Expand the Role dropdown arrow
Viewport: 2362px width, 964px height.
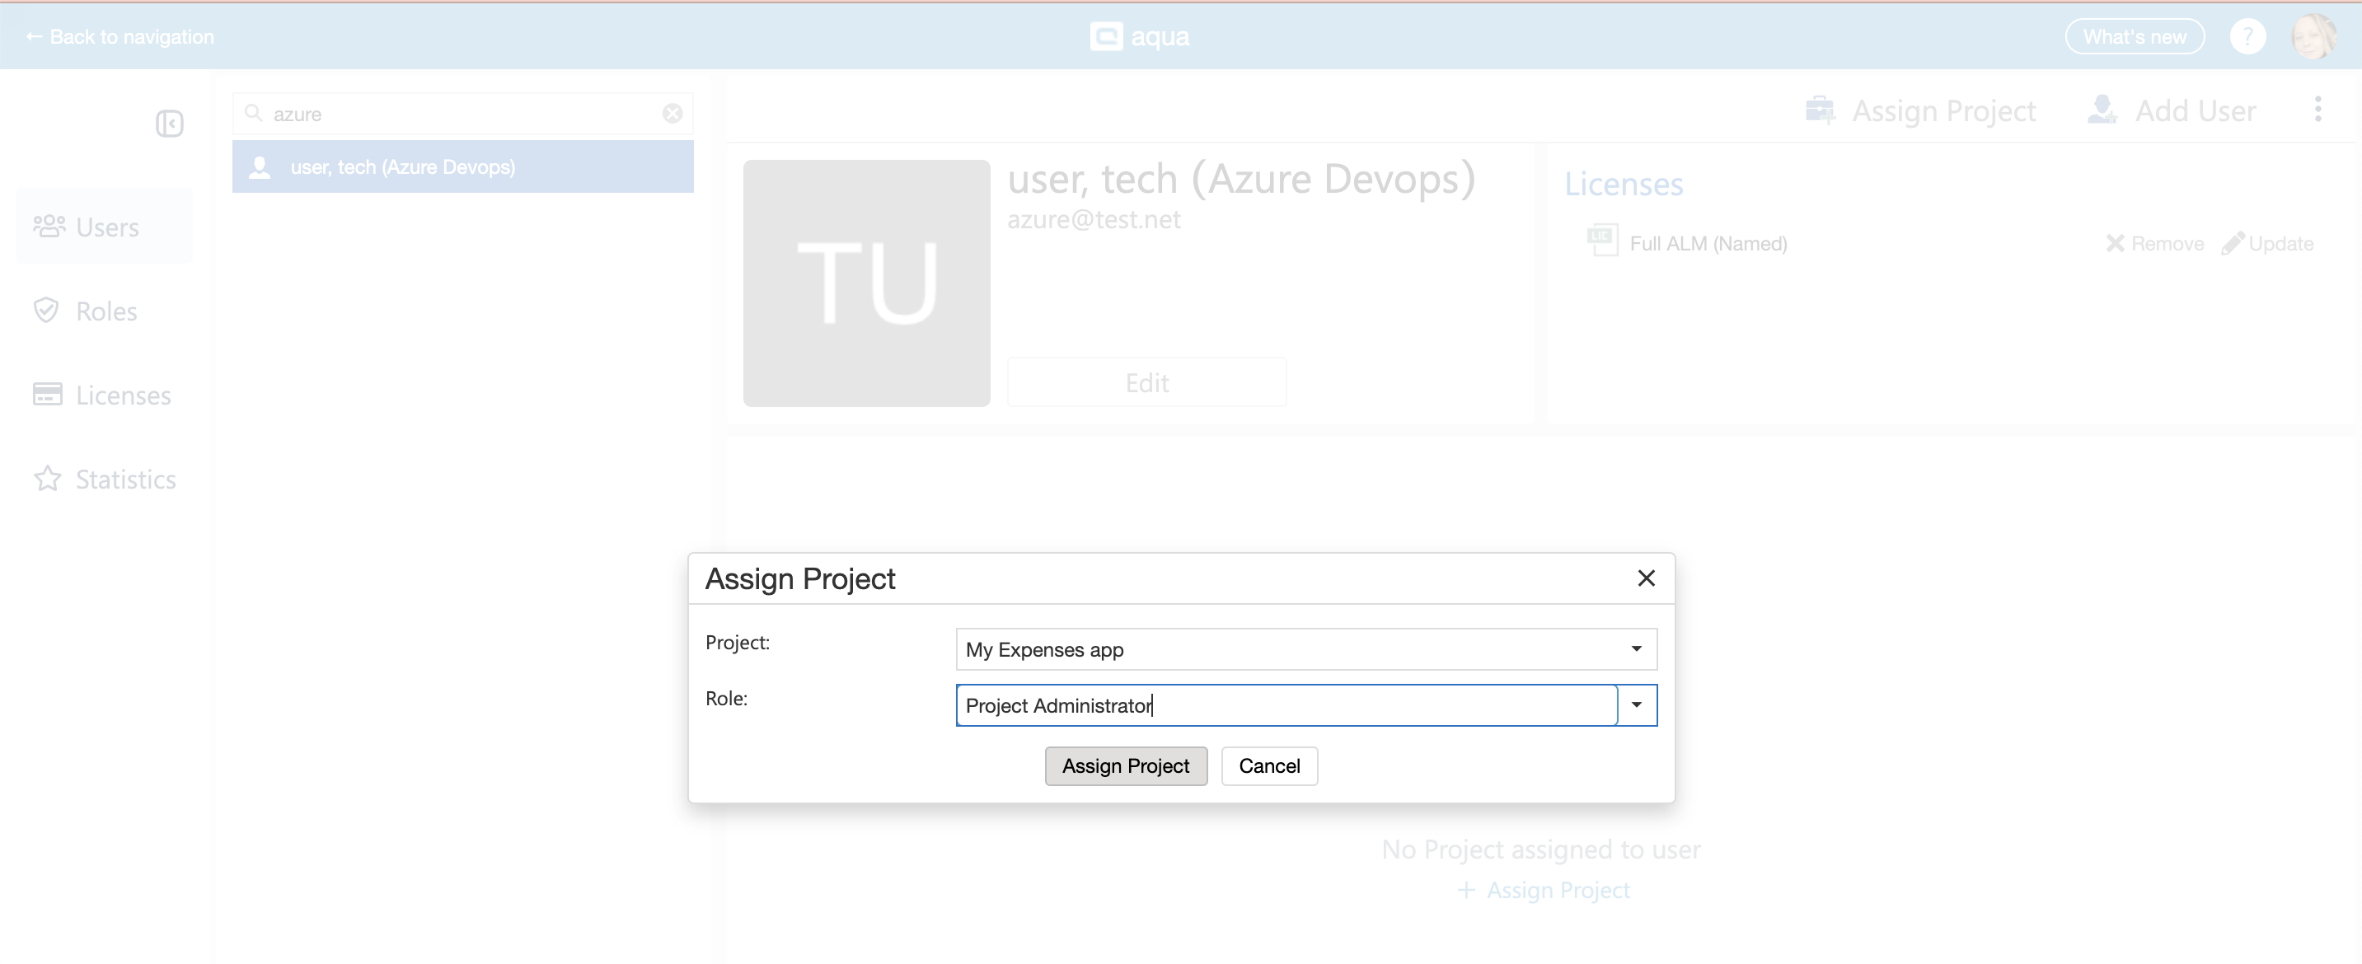[1636, 704]
